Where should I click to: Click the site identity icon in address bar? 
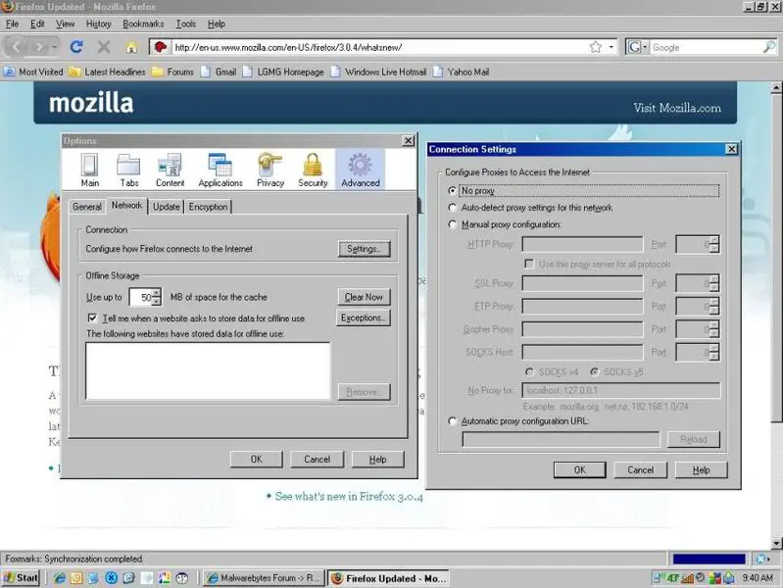point(161,47)
